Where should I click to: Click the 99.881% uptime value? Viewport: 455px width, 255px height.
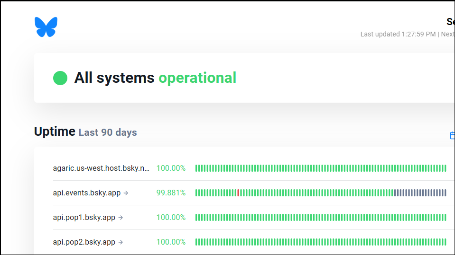(x=171, y=193)
